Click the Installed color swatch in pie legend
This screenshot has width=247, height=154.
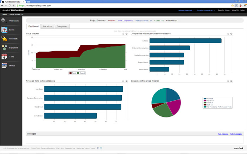tap(205, 102)
